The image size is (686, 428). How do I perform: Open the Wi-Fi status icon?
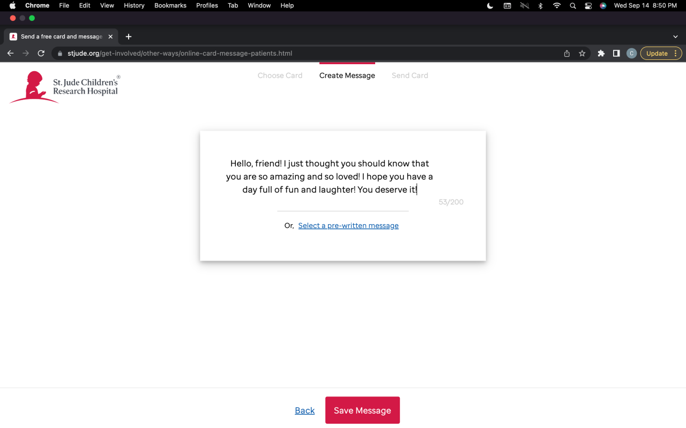pos(557,5)
